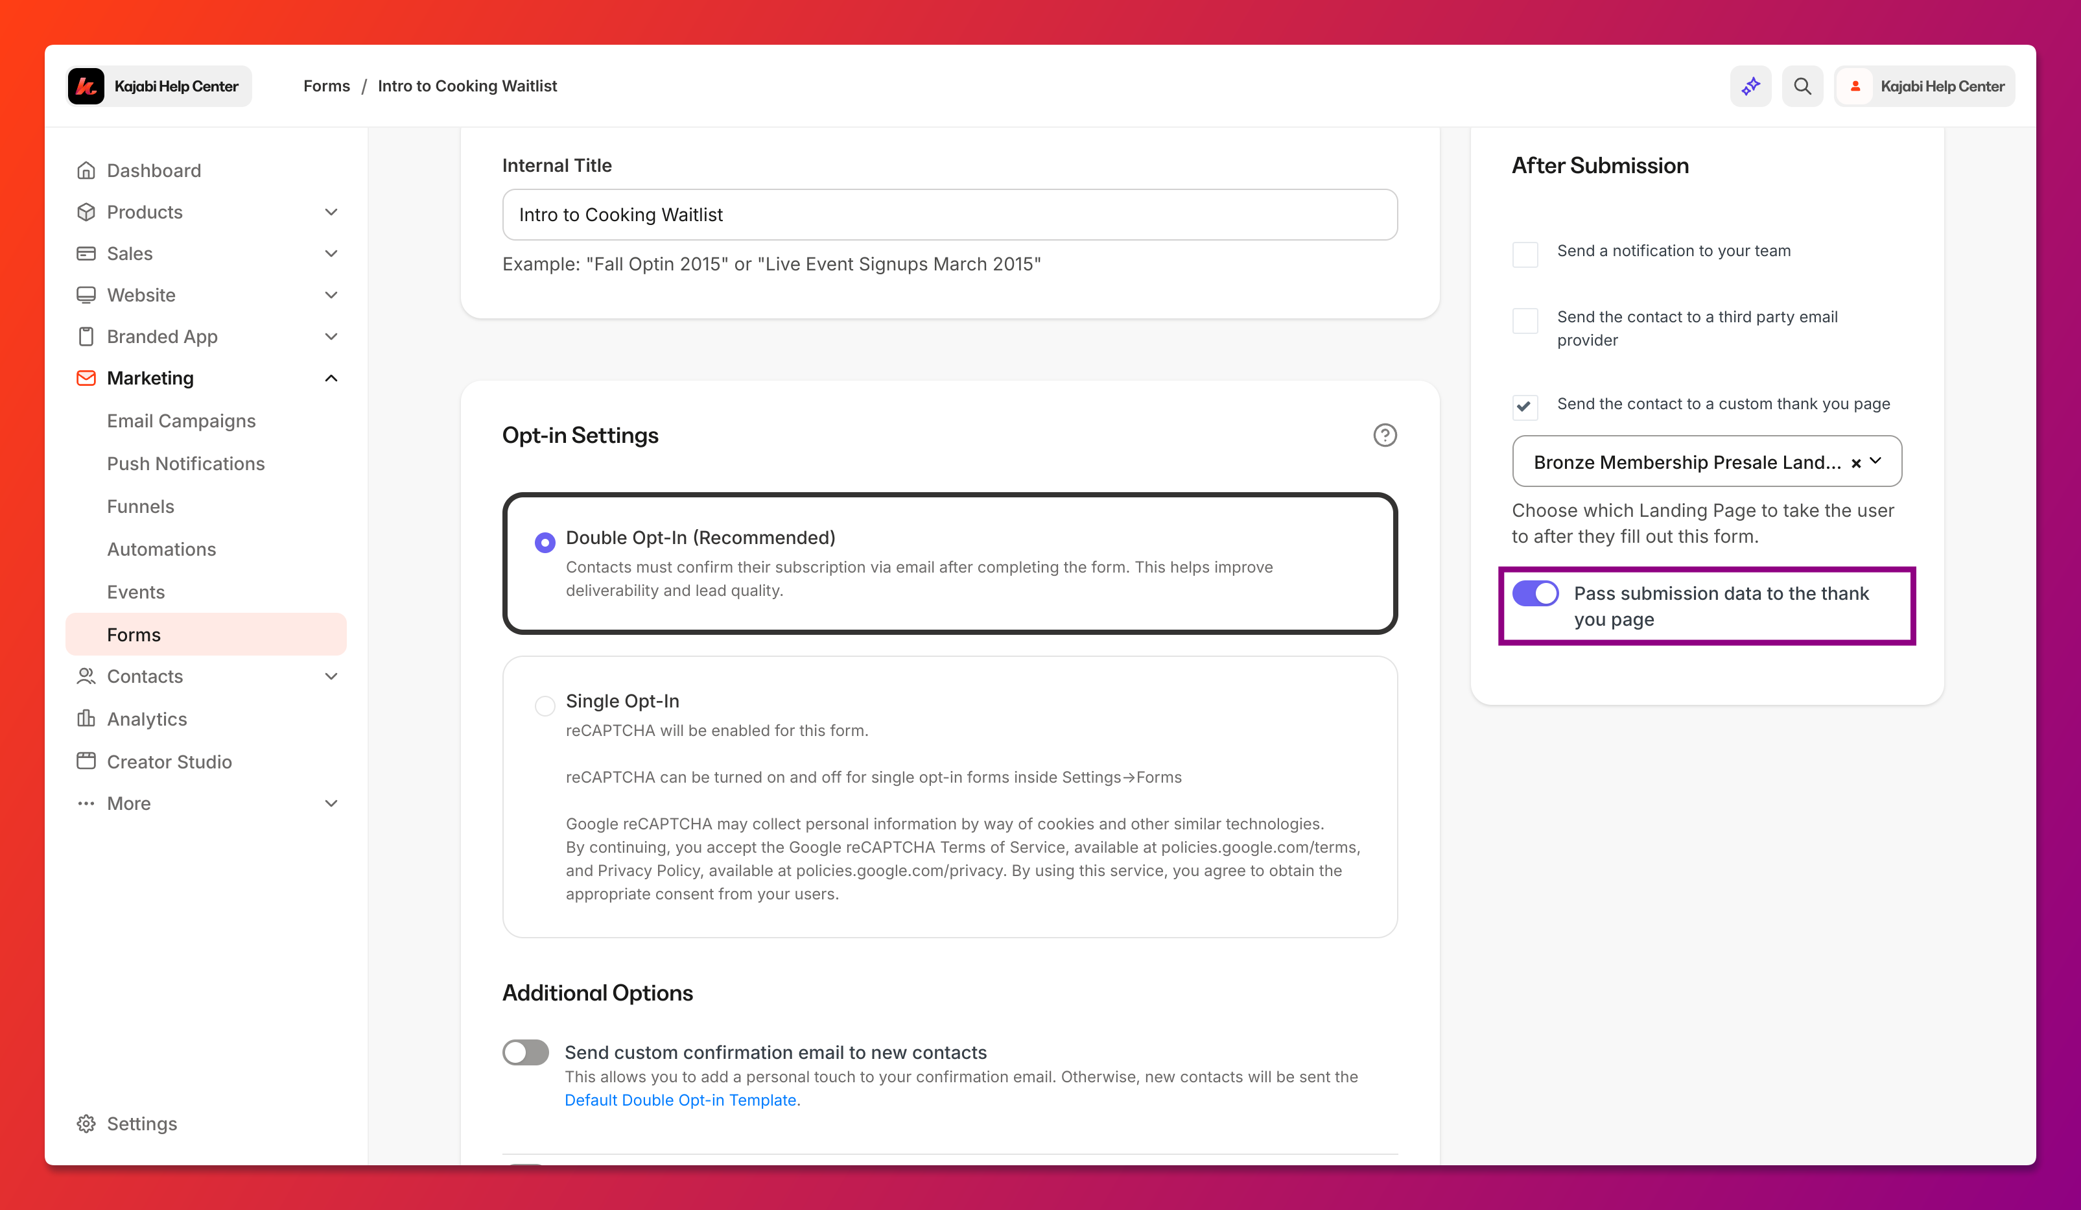Click Kajabi Help Center site switcher
Image resolution: width=2081 pixels, height=1210 pixels.
pos(159,86)
